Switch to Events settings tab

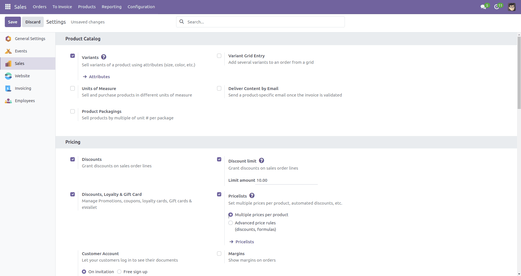click(28, 51)
